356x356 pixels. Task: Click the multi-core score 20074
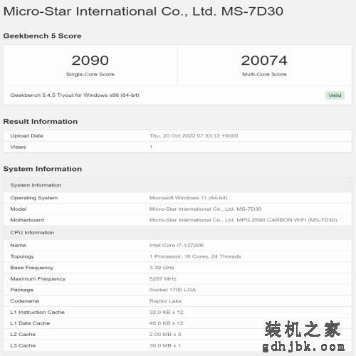[264, 61]
